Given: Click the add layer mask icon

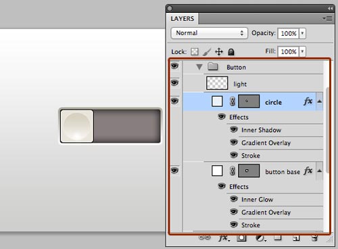Looking at the screenshot, I should [x=241, y=238].
